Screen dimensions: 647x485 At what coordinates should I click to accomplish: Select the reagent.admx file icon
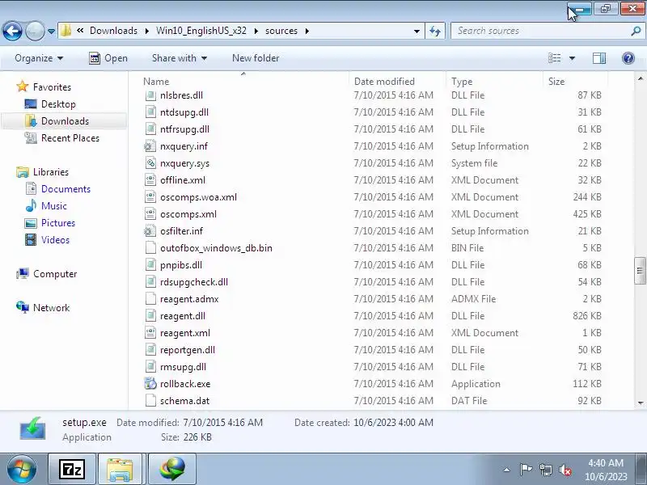tap(150, 298)
